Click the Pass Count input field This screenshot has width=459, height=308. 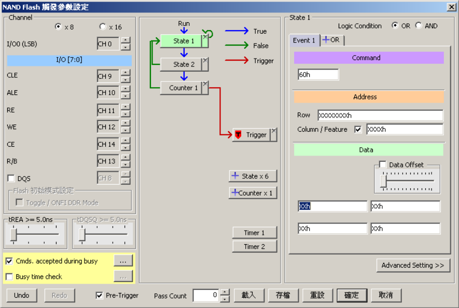(x=206, y=295)
